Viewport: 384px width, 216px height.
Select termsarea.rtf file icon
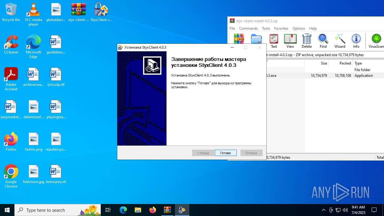coord(56,175)
